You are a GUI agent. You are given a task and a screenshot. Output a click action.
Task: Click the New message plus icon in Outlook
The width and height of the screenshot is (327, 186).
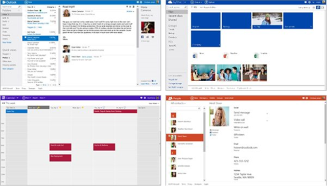[26, 2]
